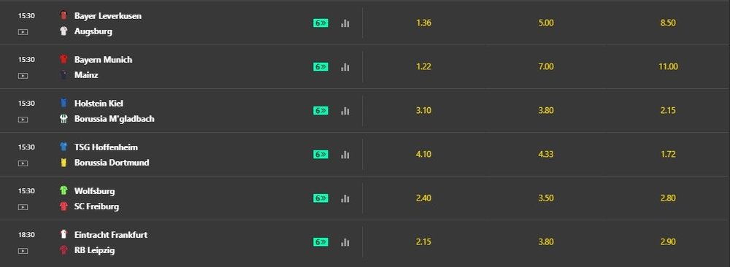Screen dimensions: 730x267
Task: Select 2.90 odds for RB Leipzig win
Action: tap(668, 241)
